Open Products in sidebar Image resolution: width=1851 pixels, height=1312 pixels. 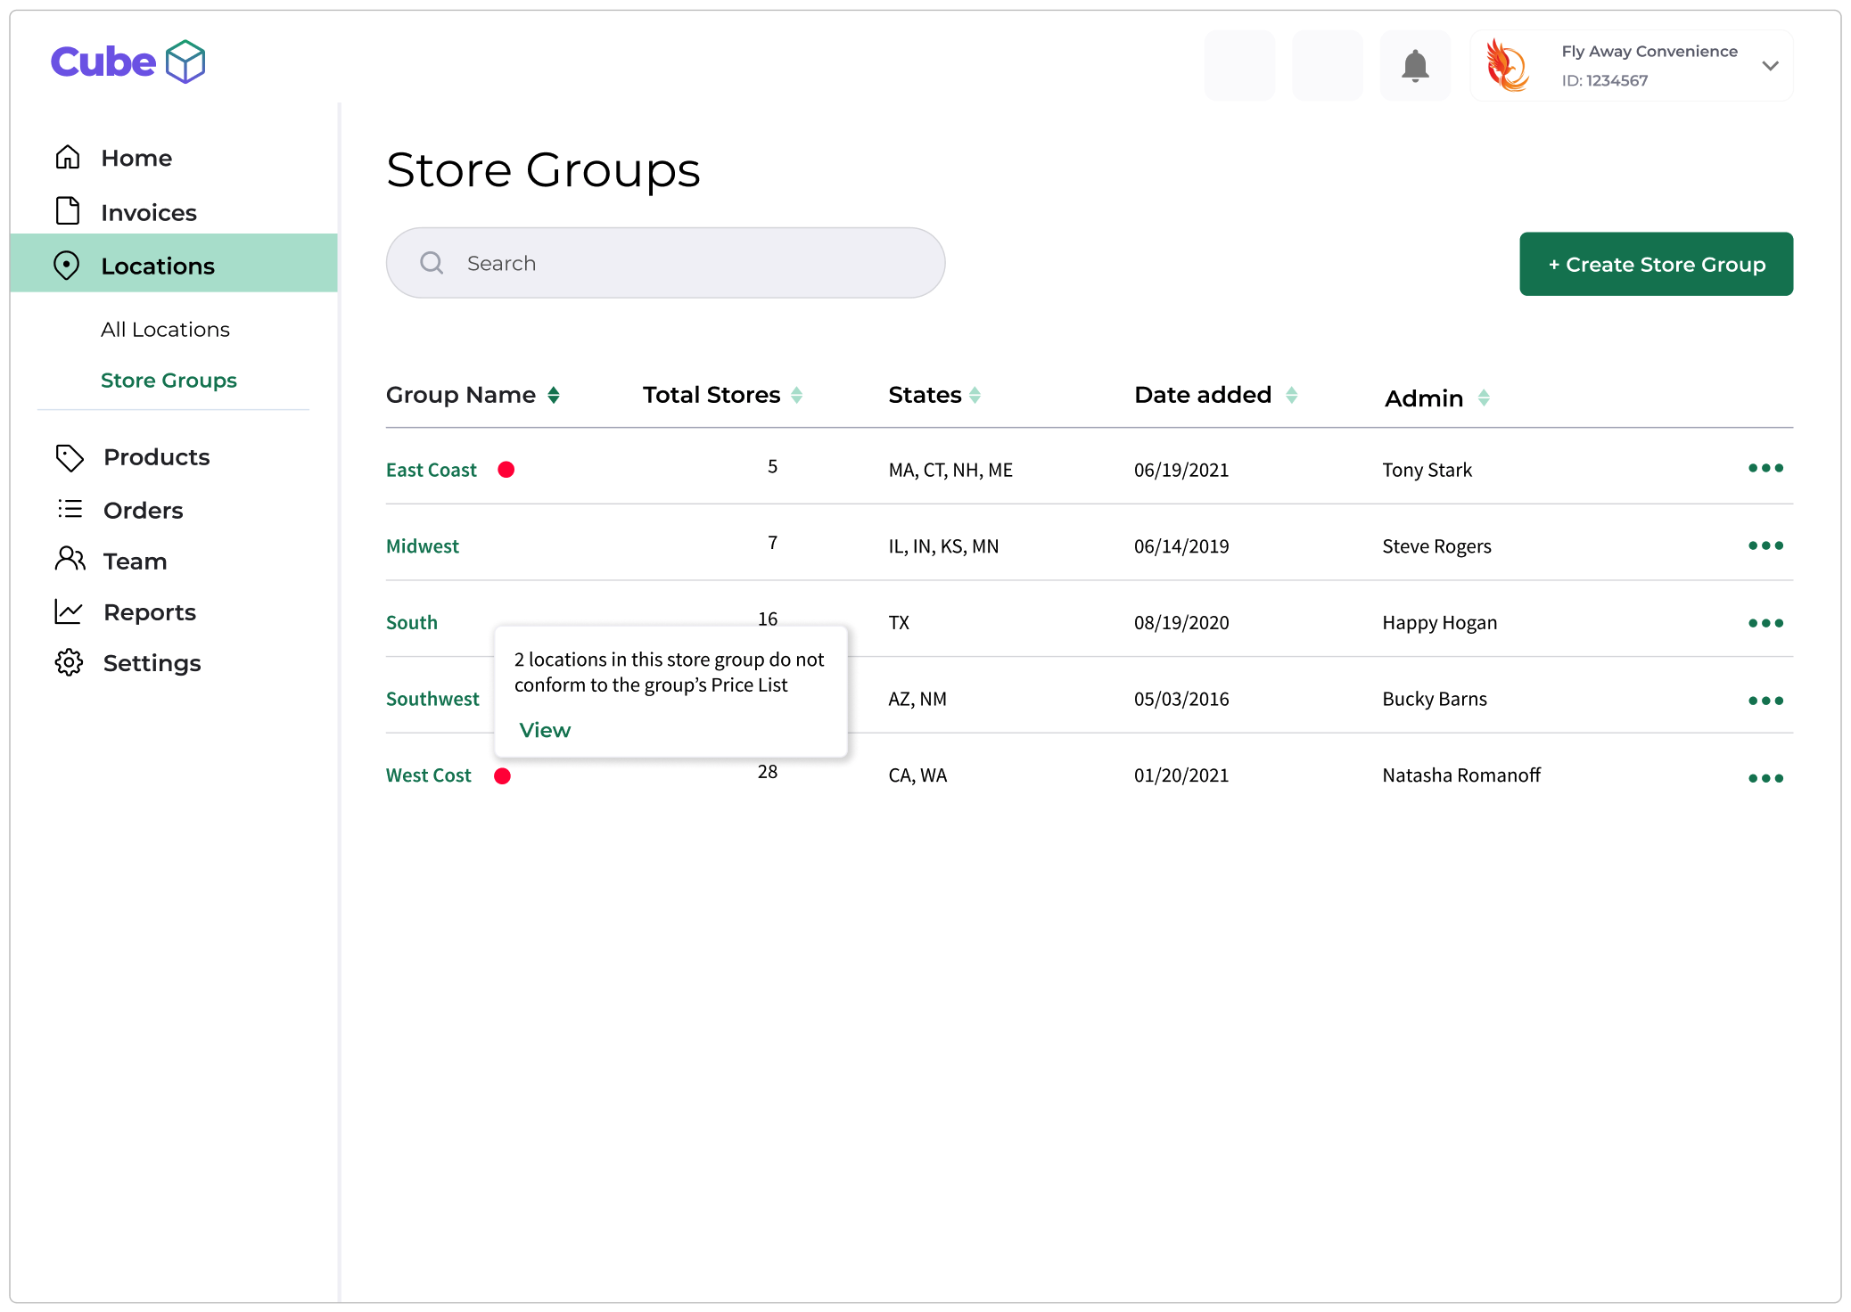tap(157, 457)
